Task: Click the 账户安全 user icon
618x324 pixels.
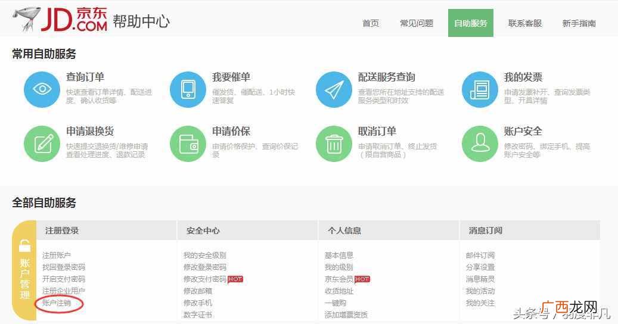Action: 480,144
